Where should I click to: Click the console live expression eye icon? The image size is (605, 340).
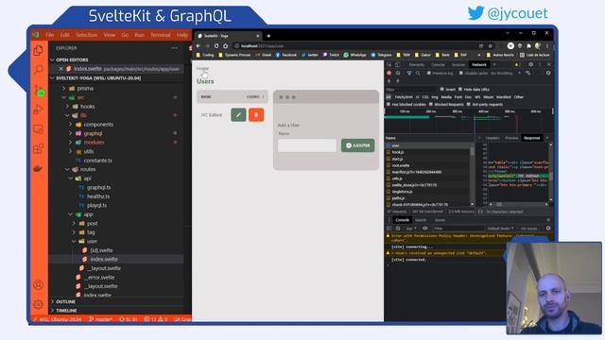coord(424,229)
